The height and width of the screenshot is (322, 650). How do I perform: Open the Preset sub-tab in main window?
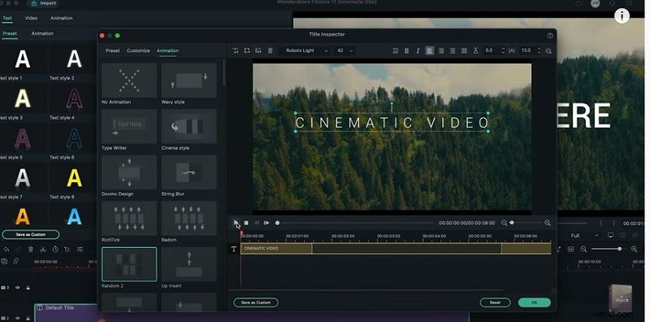pos(10,33)
